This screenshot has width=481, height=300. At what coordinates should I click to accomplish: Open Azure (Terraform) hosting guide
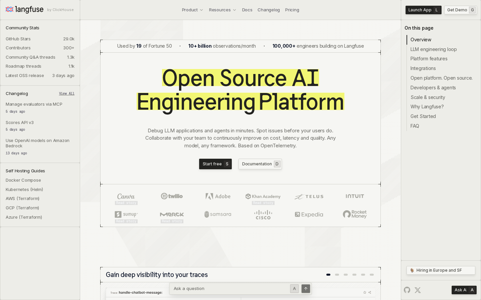pos(24,217)
